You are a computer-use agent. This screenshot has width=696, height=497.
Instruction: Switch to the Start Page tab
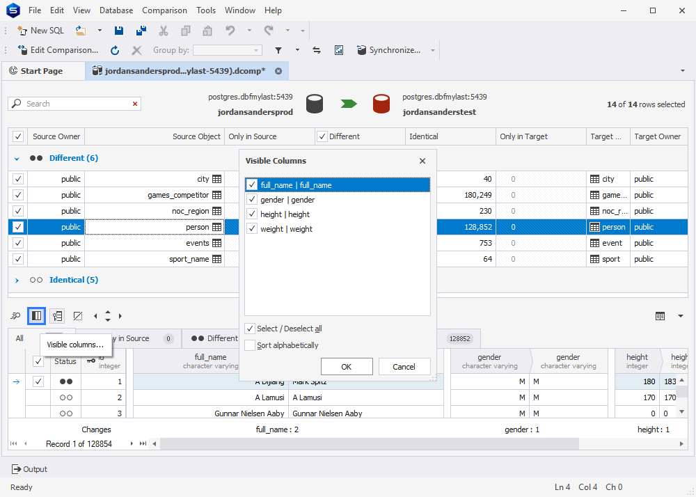pos(42,71)
